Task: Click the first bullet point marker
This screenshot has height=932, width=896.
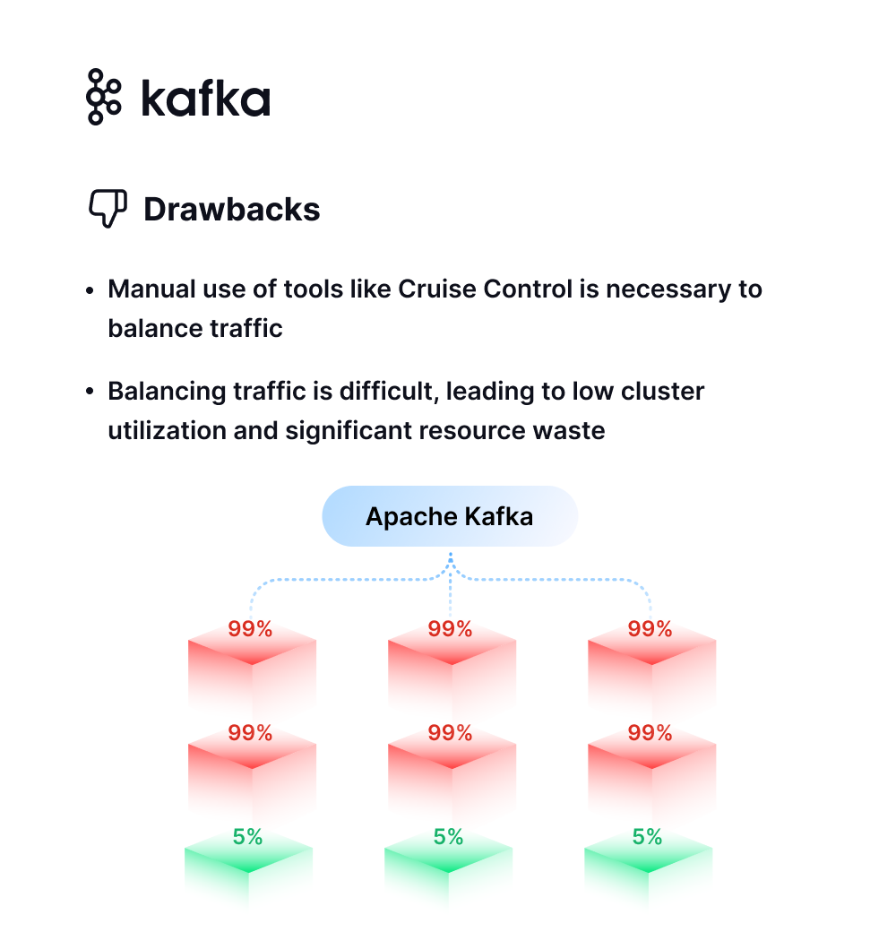Action: (x=90, y=290)
